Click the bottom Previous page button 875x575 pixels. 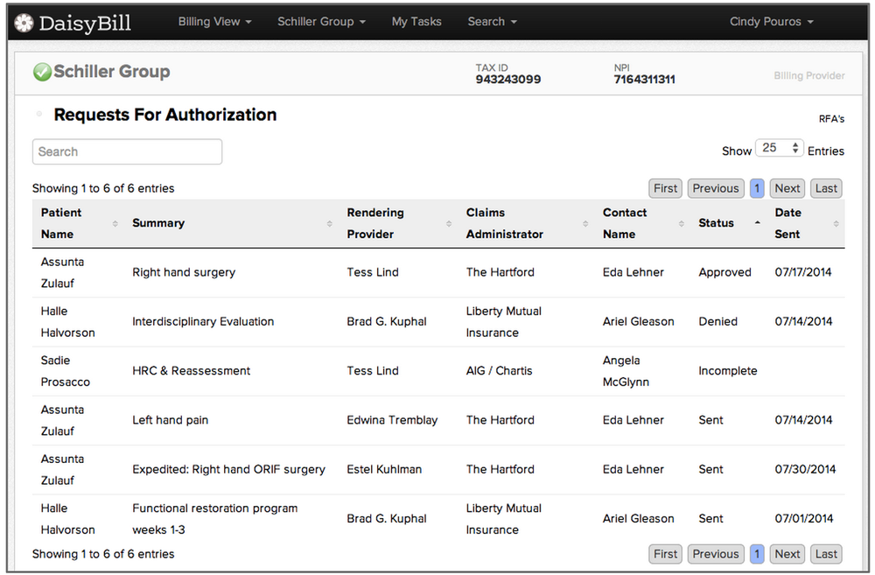point(716,554)
